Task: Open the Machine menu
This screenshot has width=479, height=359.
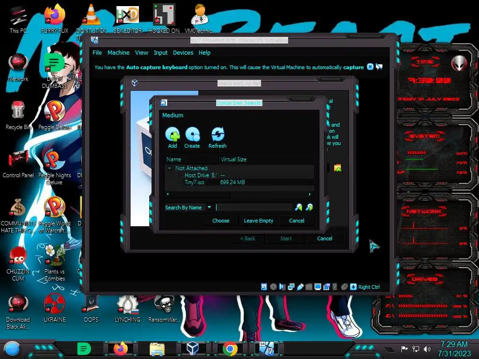Action: [118, 52]
